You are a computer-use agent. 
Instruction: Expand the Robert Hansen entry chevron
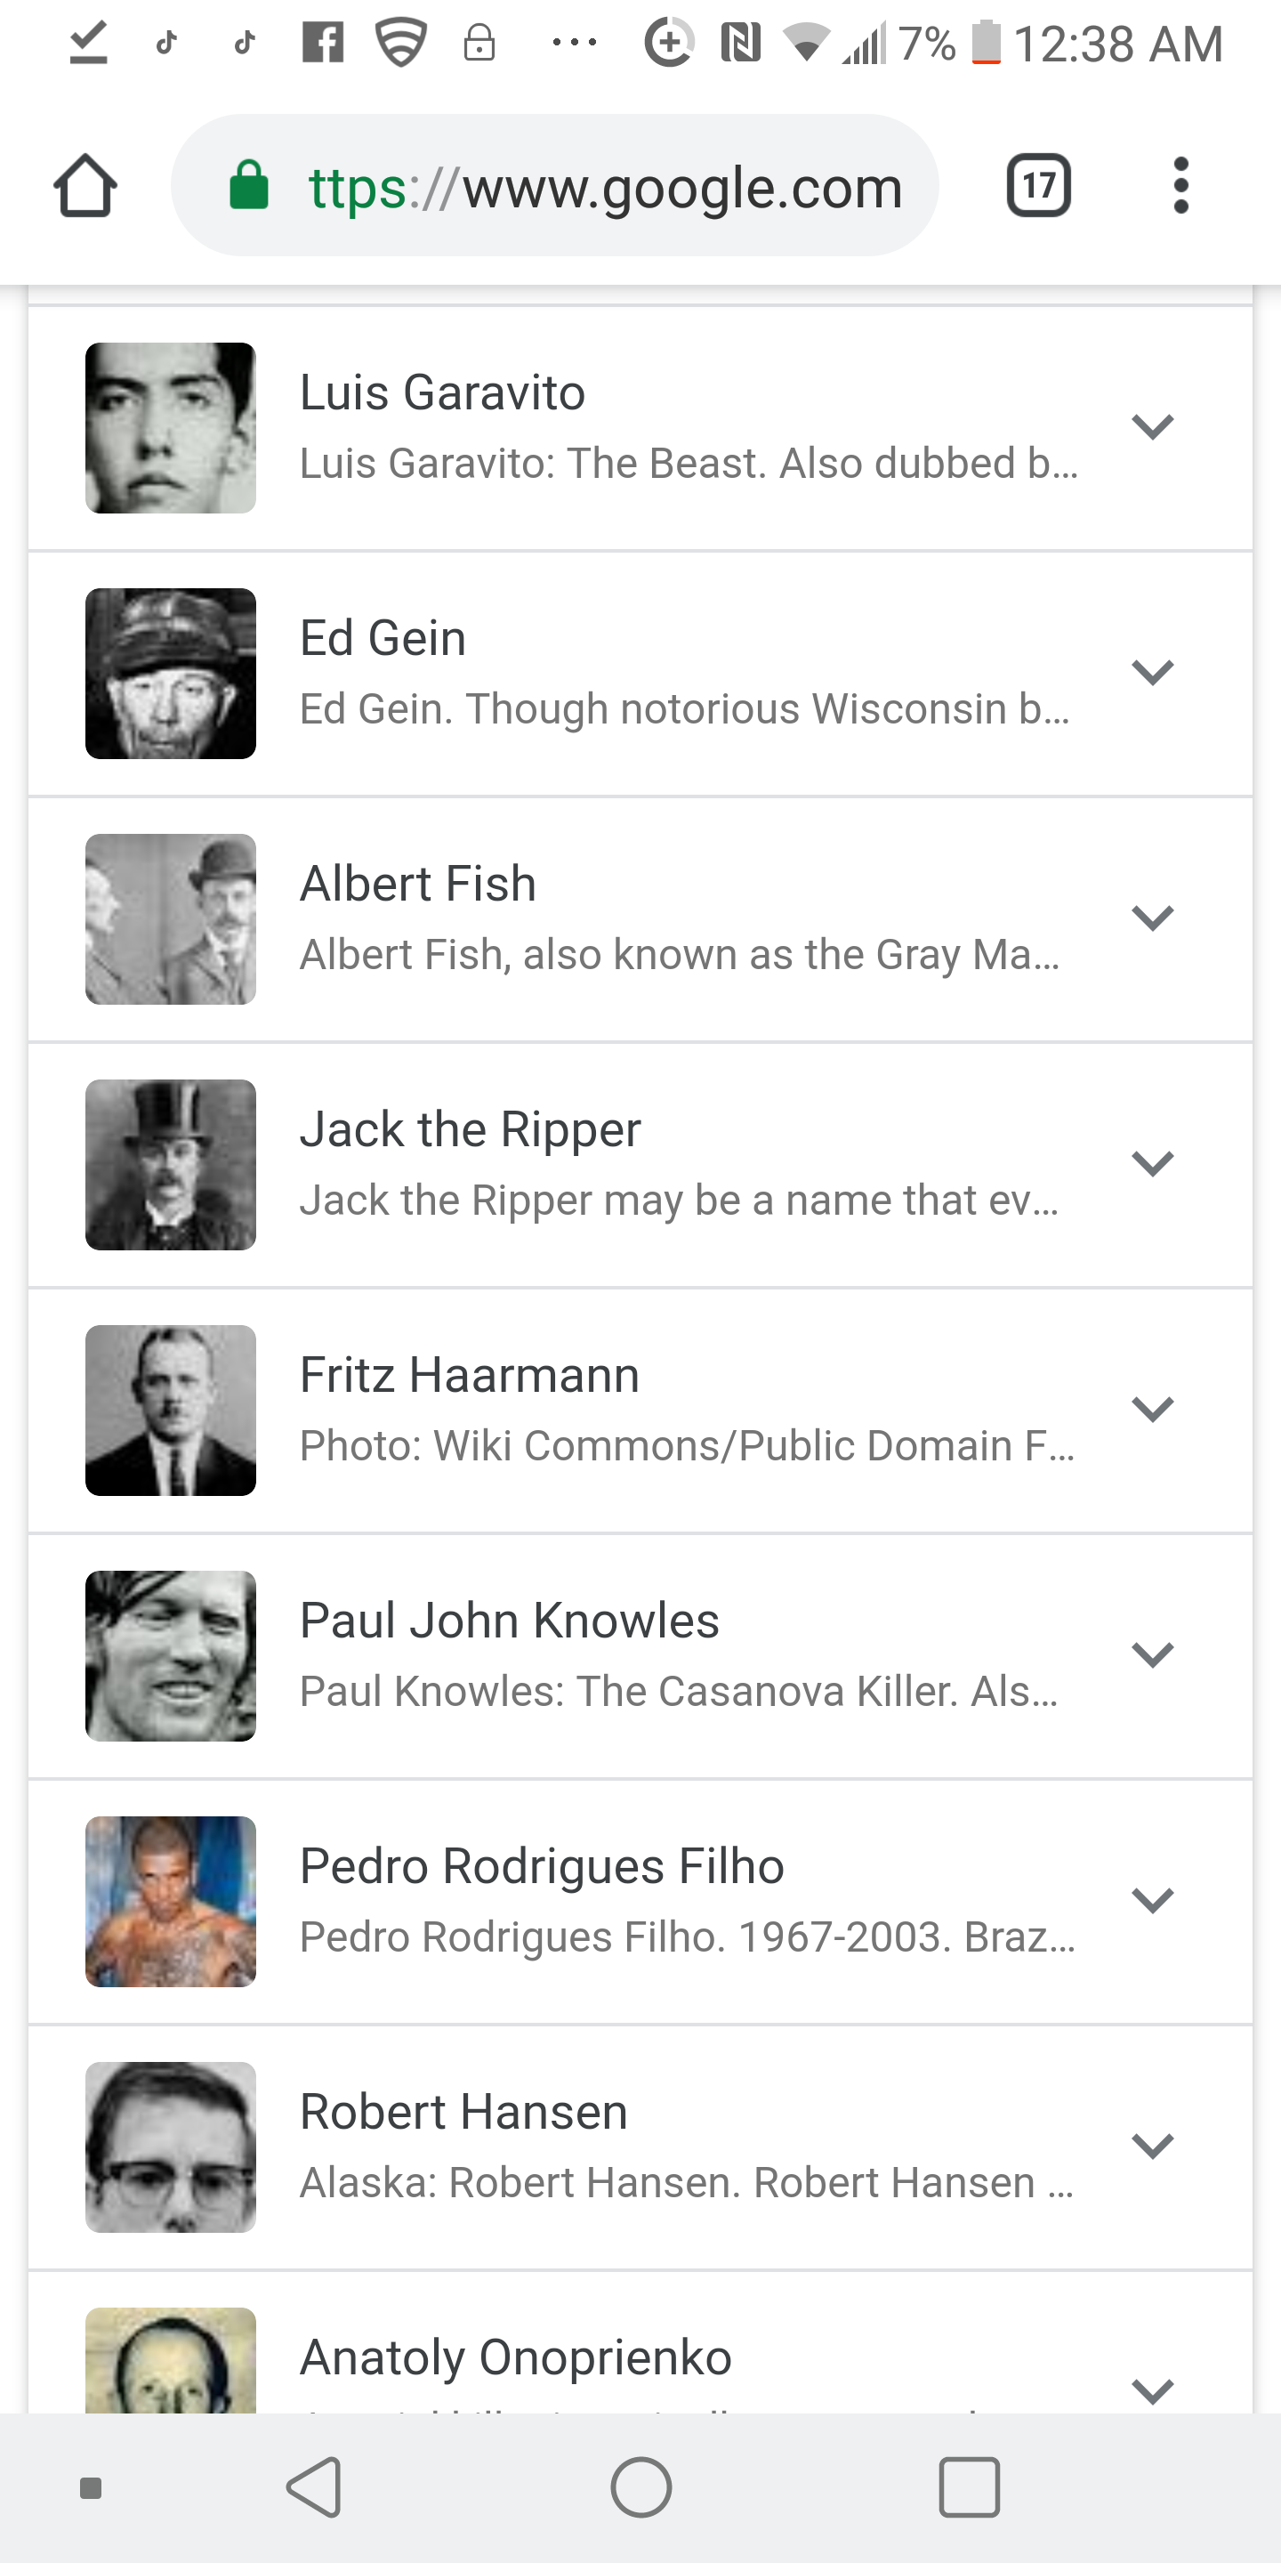(1153, 2147)
